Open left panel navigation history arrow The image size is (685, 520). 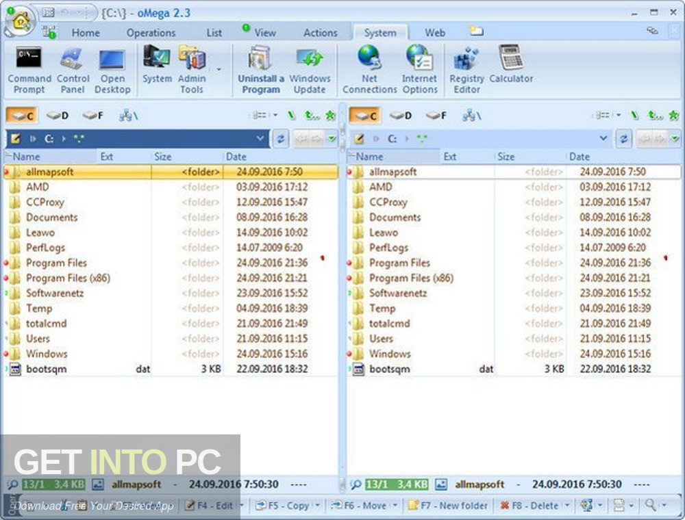click(x=332, y=139)
